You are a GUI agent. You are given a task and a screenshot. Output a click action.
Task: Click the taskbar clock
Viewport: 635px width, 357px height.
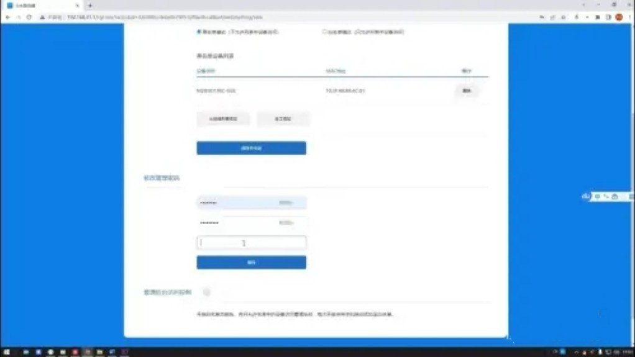pyautogui.click(x=628, y=352)
